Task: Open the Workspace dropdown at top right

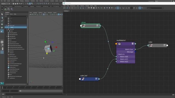Action: point(164,1)
